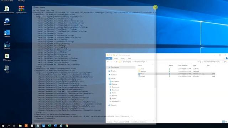Select 3D Objects in navigation pane
This screenshot has height=128, width=228.
point(115,81)
